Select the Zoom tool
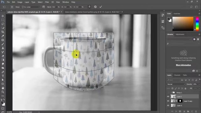The width and height of the screenshot is (201, 113). point(3,92)
